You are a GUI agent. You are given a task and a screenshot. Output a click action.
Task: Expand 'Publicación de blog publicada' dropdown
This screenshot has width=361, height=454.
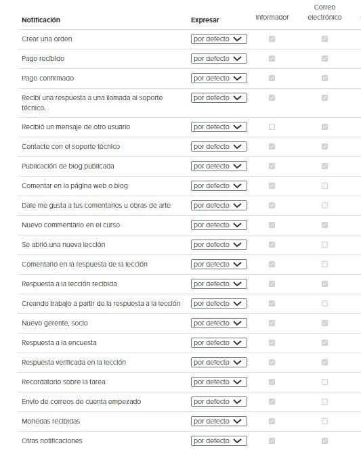pyautogui.click(x=219, y=166)
